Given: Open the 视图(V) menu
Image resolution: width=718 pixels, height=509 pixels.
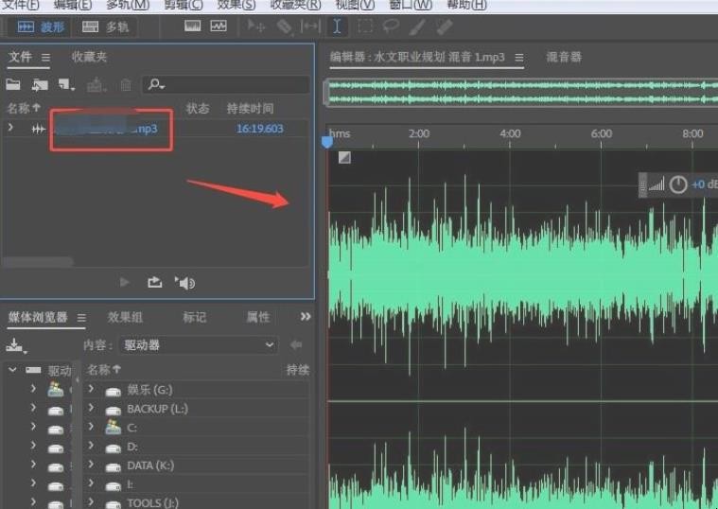Looking at the screenshot, I should 355,5.
